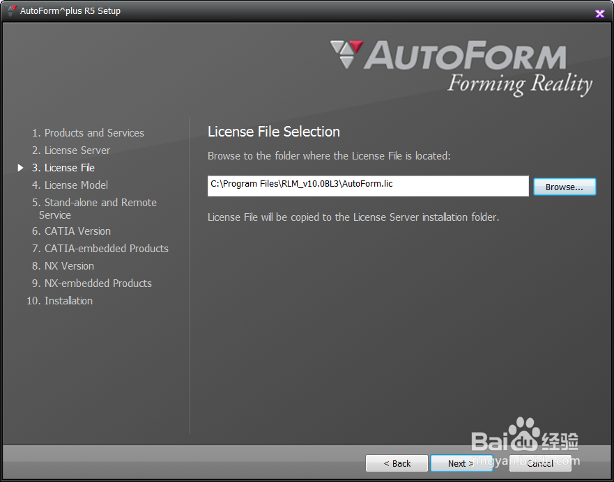The width and height of the screenshot is (614, 482).
Task: Click the AutoForm Forming Reality logo
Action: (x=461, y=68)
